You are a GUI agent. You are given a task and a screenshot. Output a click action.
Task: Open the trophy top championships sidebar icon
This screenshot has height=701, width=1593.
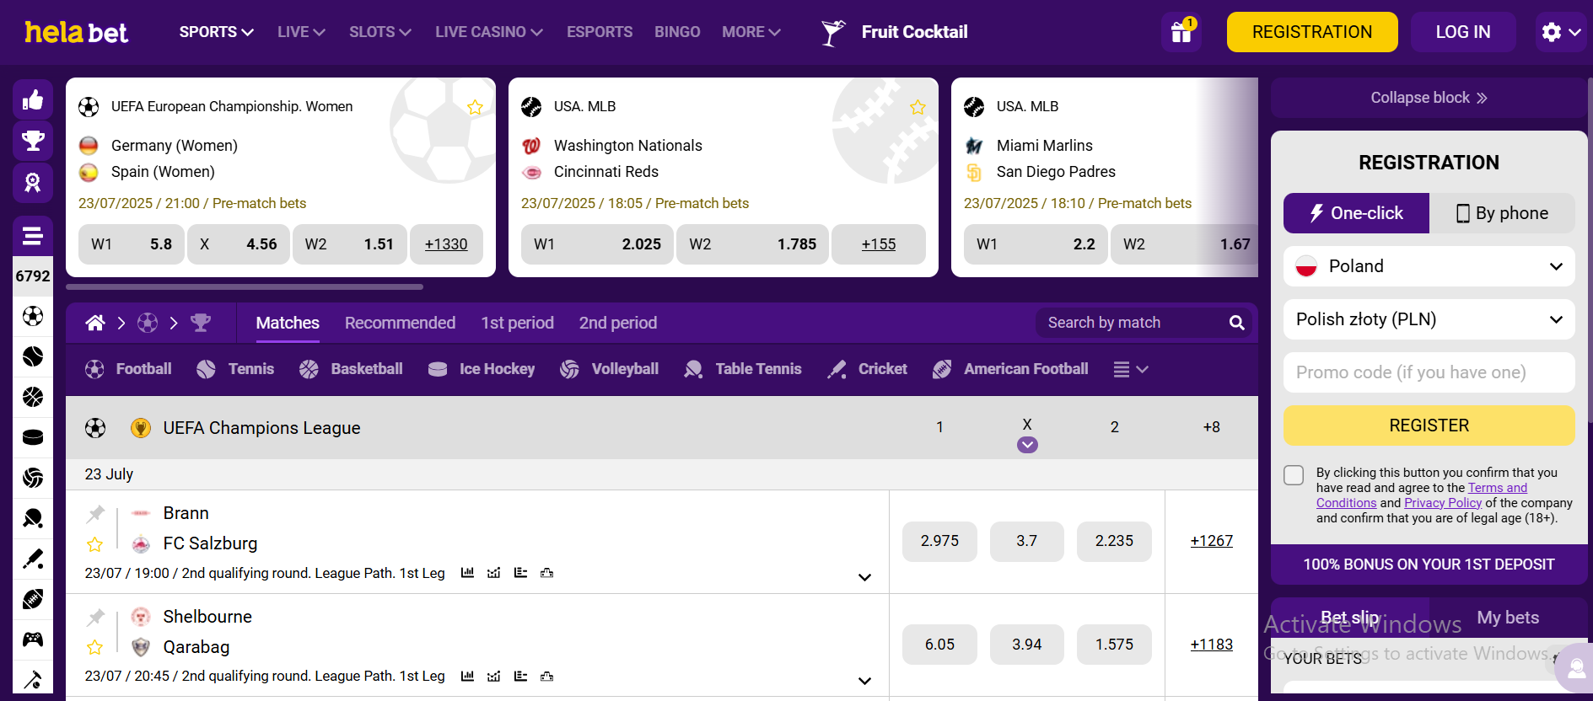(x=33, y=141)
